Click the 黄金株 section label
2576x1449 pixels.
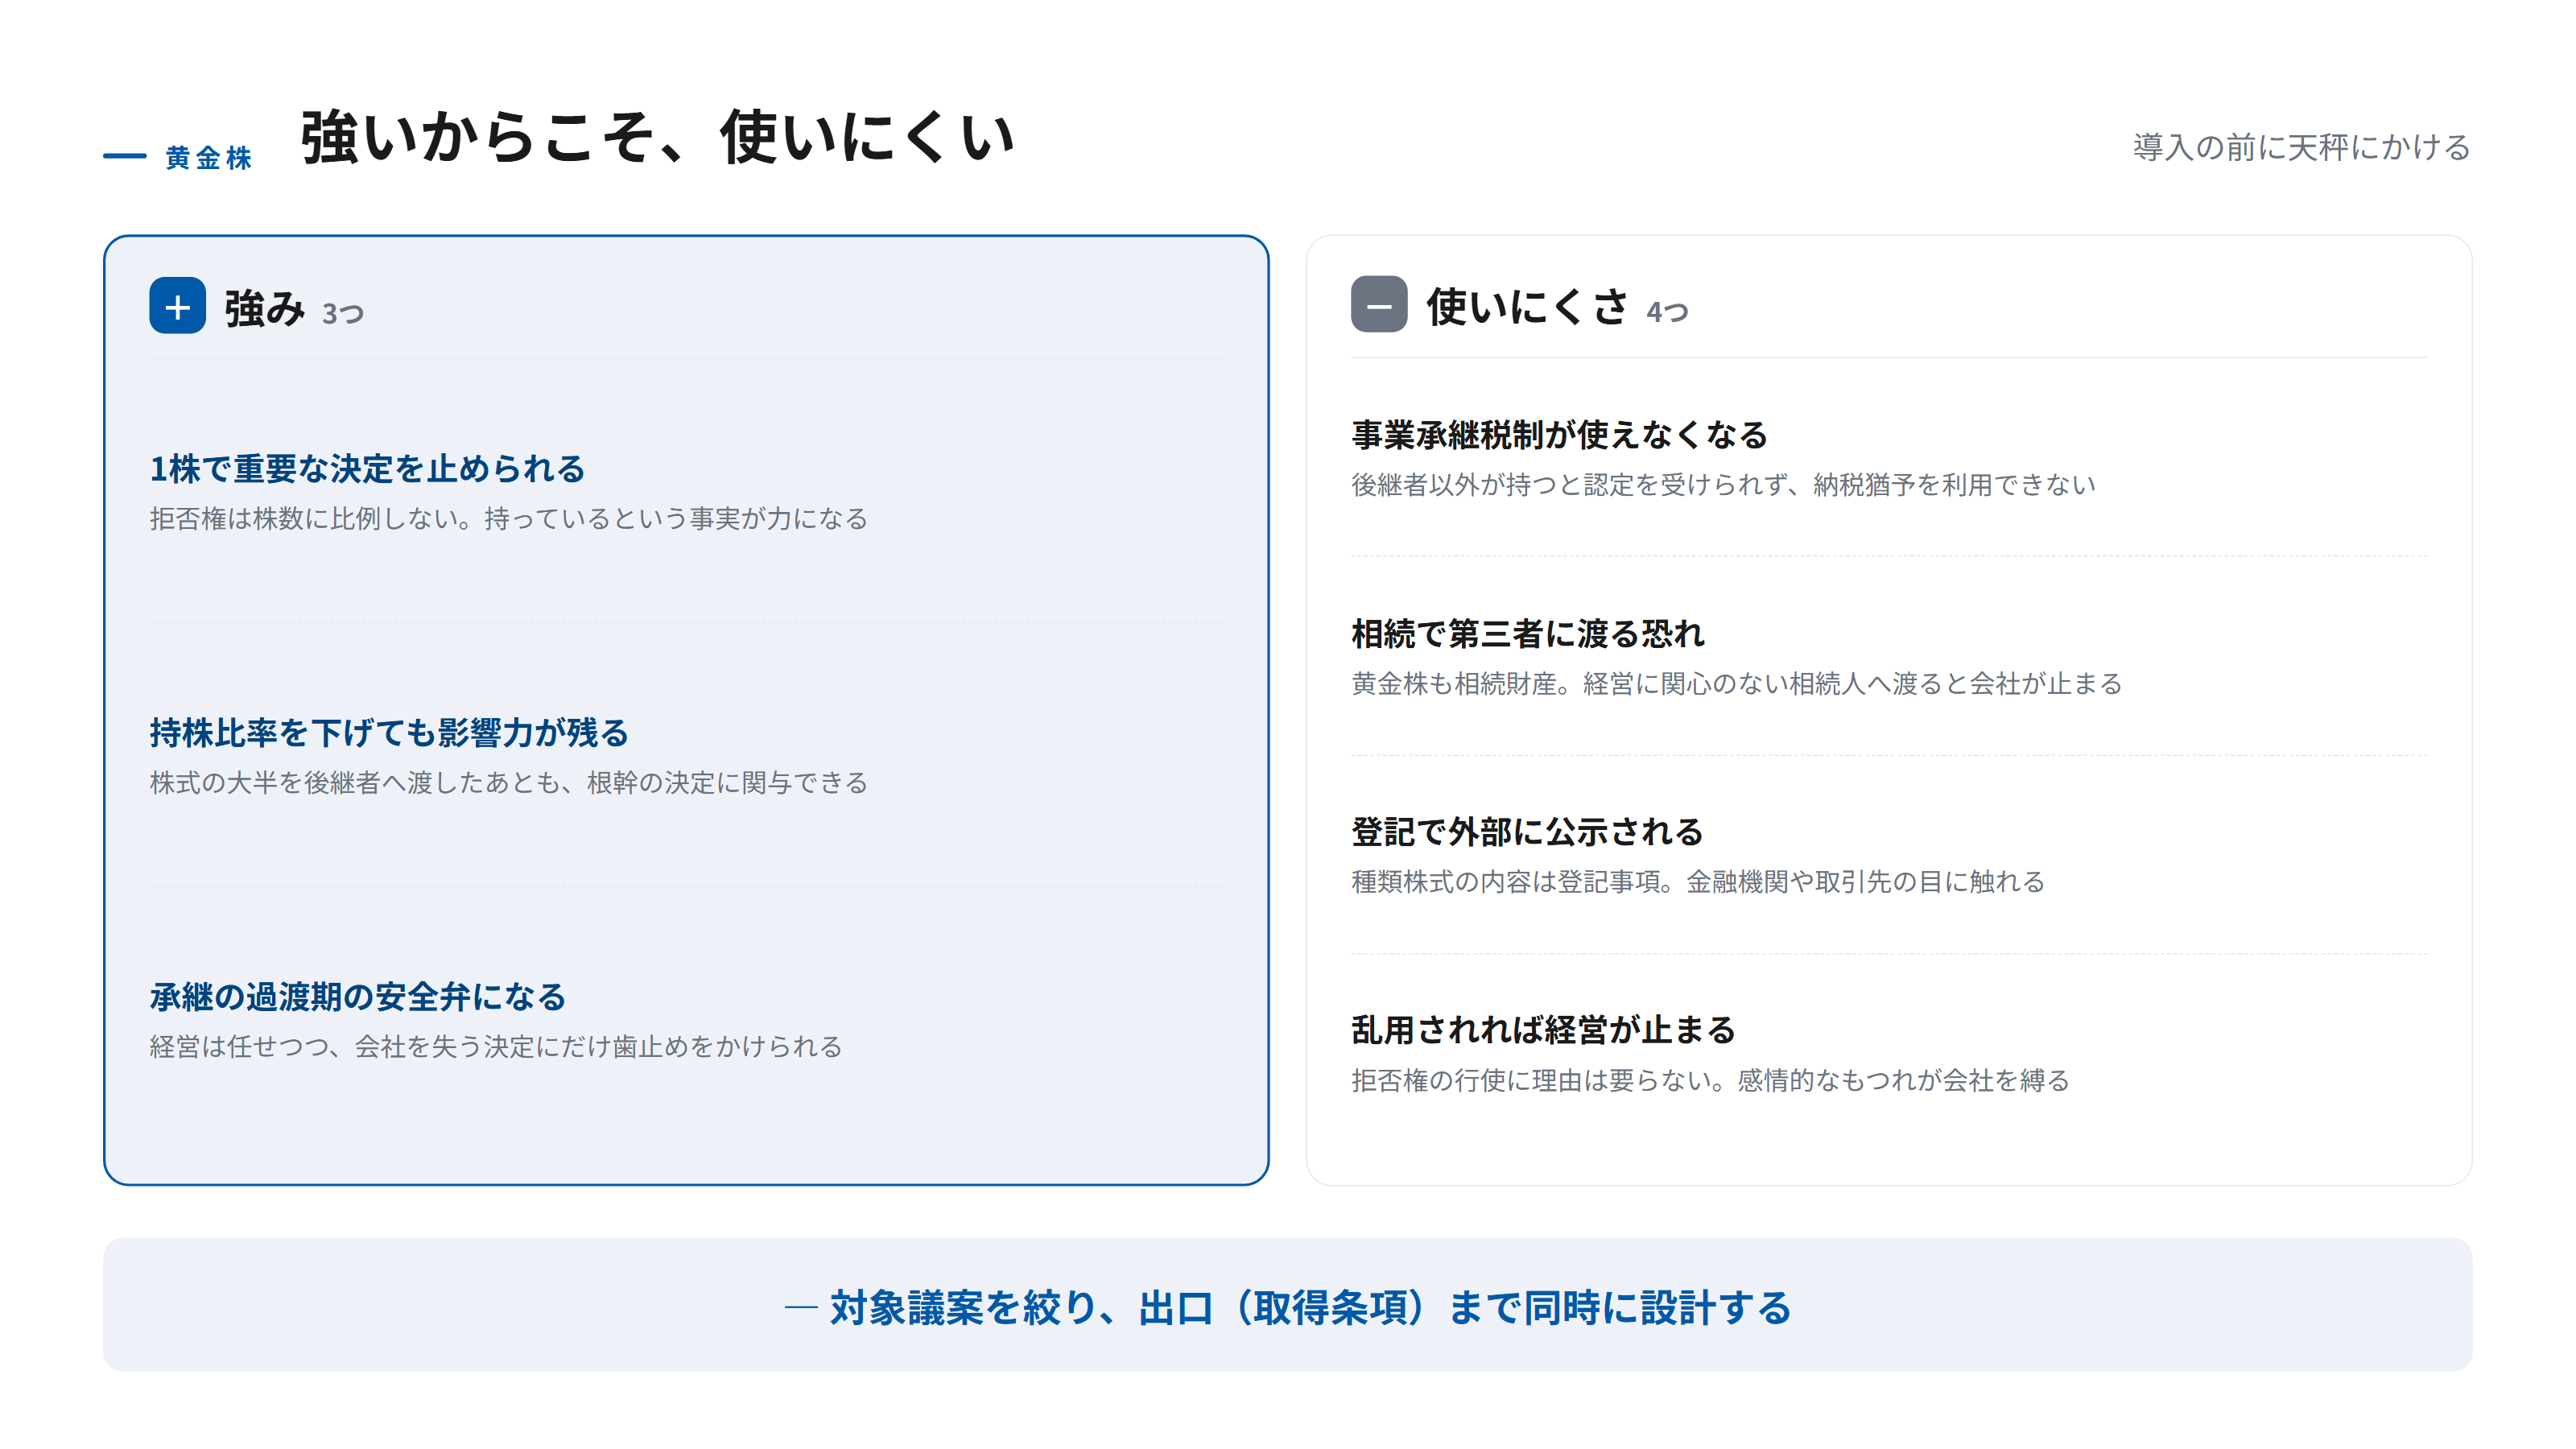click(208, 158)
